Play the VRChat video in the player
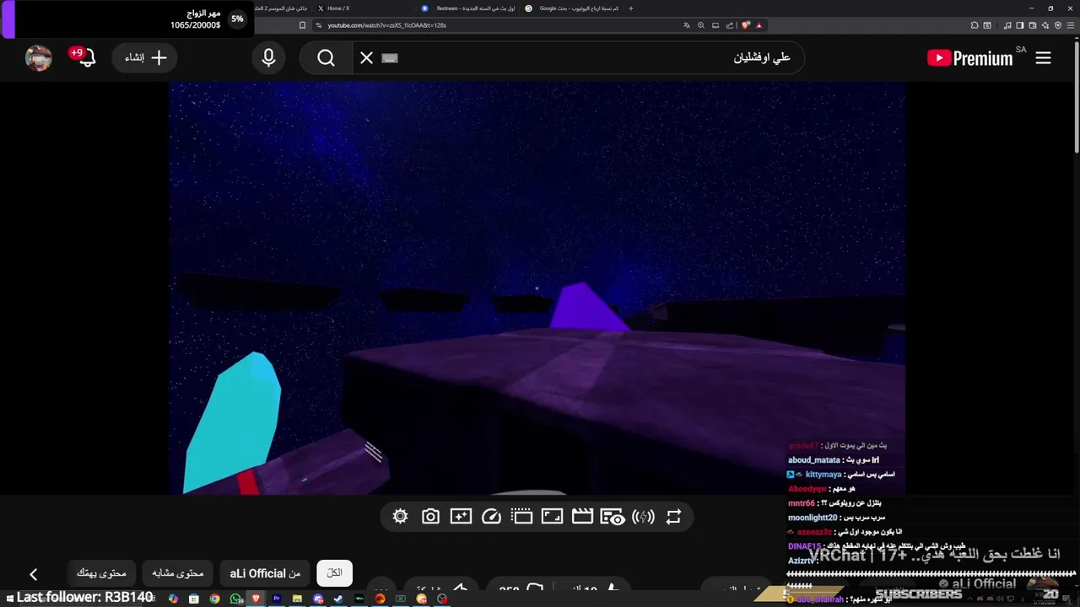 537,287
